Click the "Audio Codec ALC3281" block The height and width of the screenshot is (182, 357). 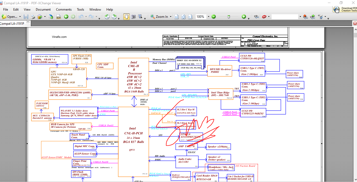(x=187, y=162)
